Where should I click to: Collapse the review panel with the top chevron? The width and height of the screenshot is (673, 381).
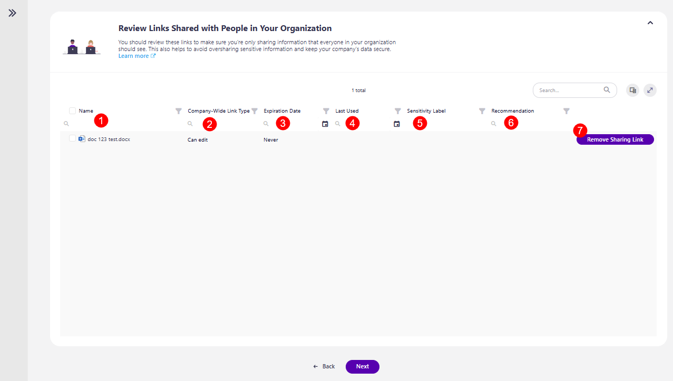point(650,23)
